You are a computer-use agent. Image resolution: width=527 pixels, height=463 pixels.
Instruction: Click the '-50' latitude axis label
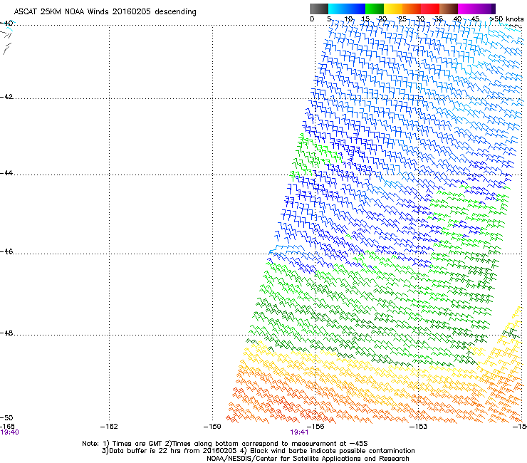pyautogui.click(x=6, y=417)
